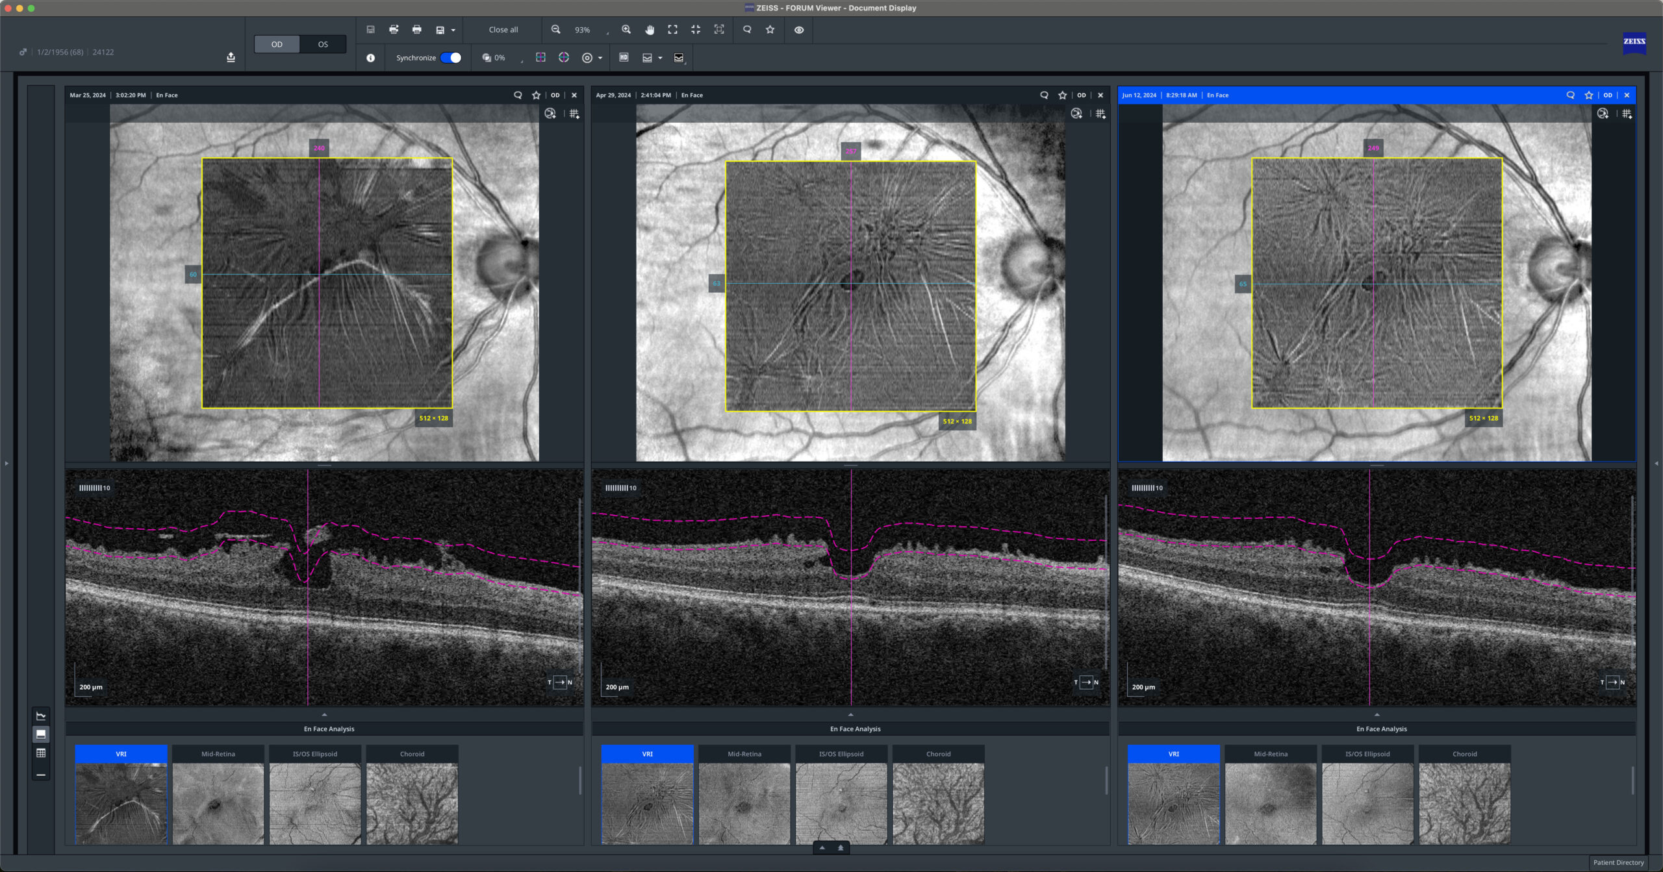This screenshot has width=1663, height=872.
Task: Click the left sidebar image layout icon
Action: 41,734
